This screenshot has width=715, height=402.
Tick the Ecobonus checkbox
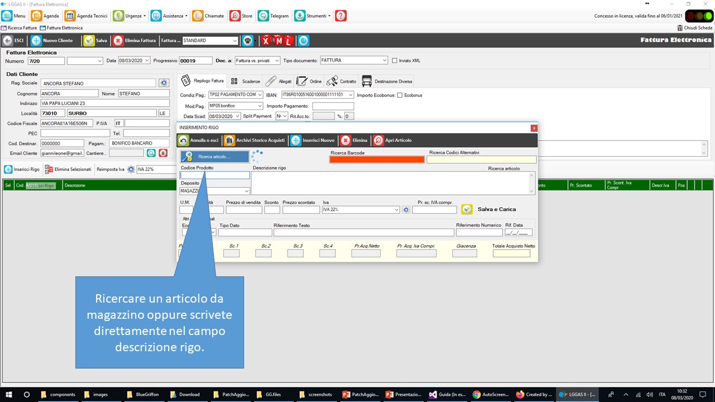399,95
